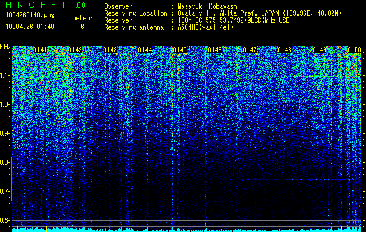
Task: Click the meteor label
Action: coord(83,18)
